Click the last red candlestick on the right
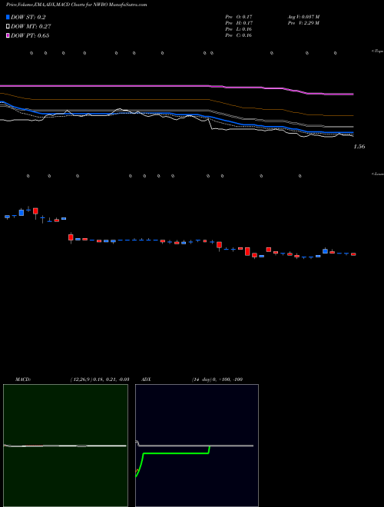 (353, 254)
